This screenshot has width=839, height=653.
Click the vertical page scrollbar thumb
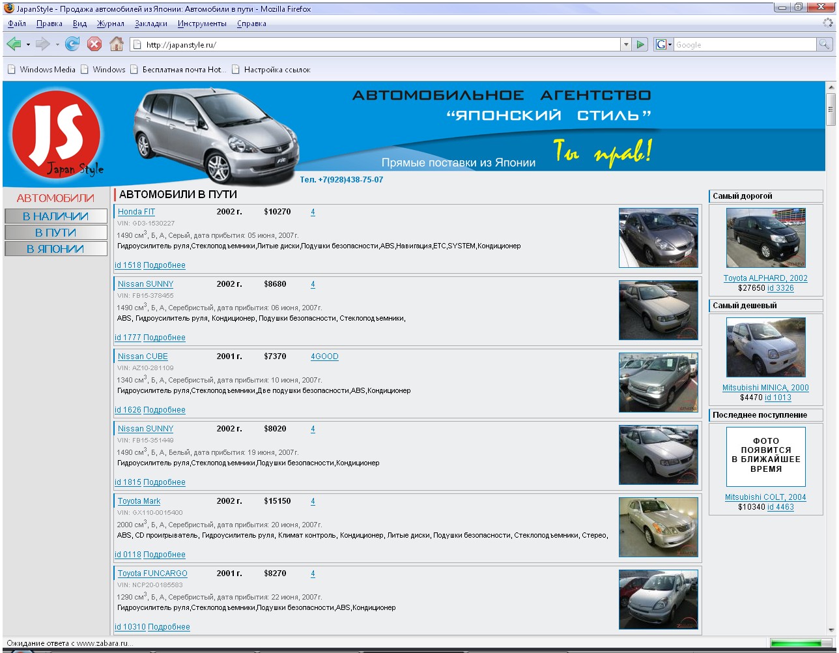coord(831,108)
